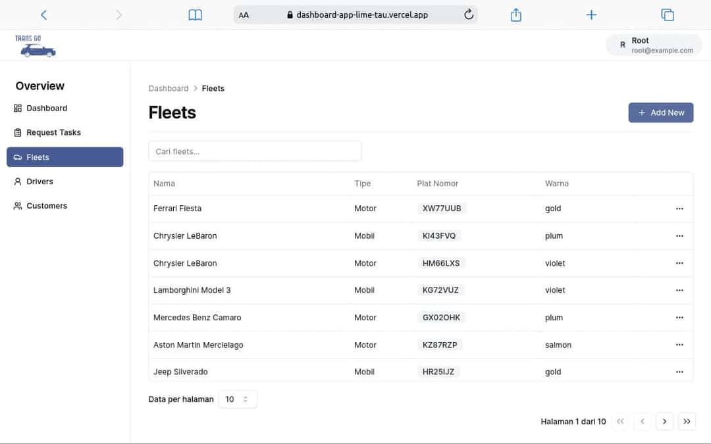Click the Nama column header
This screenshot has width=711, height=444.
pos(164,184)
